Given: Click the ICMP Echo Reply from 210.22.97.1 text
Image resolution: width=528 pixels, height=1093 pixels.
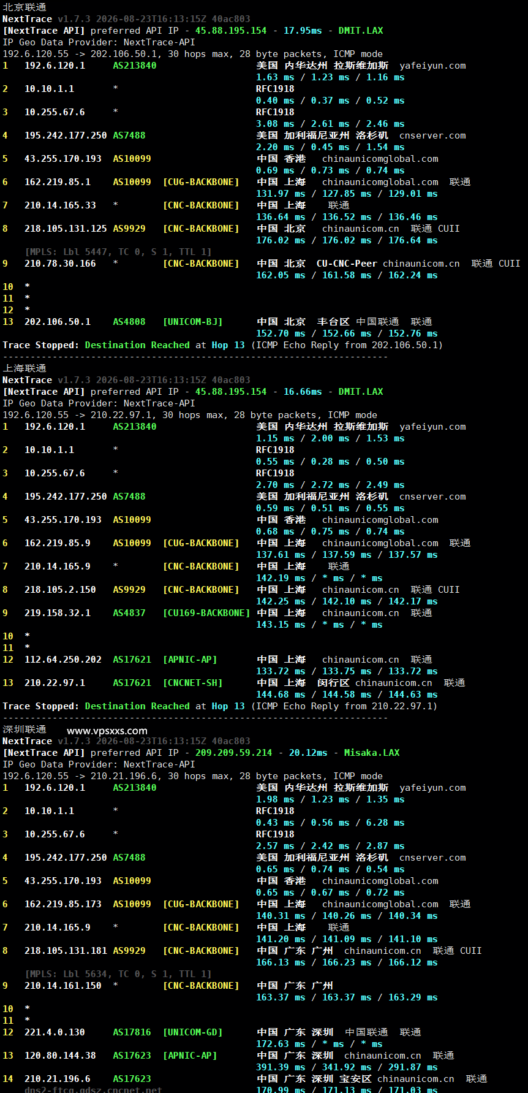Looking at the screenshot, I should tap(344, 706).
